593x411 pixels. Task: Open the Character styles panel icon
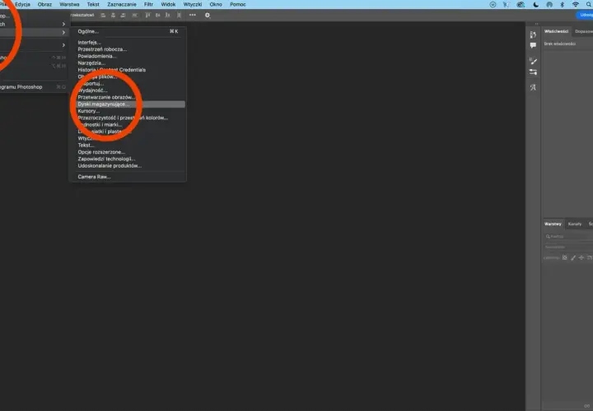pos(533,88)
